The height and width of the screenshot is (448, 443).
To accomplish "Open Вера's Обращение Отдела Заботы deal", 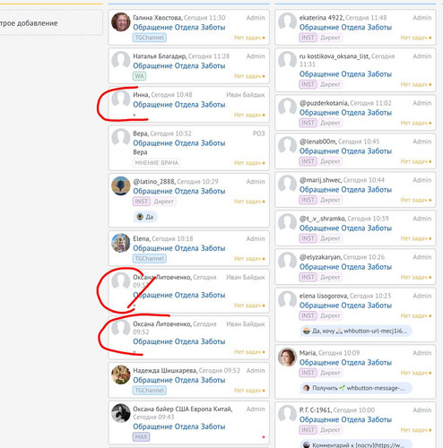I will tap(179, 143).
